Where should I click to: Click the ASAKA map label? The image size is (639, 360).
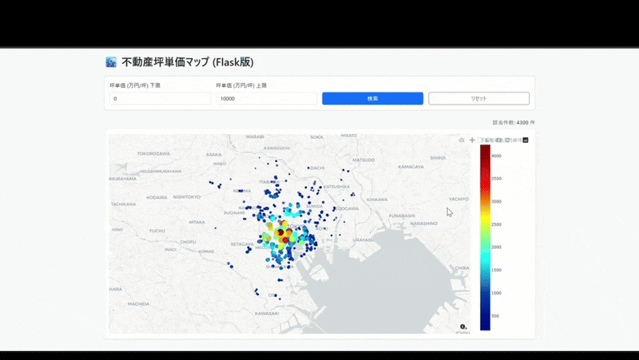[213, 154]
